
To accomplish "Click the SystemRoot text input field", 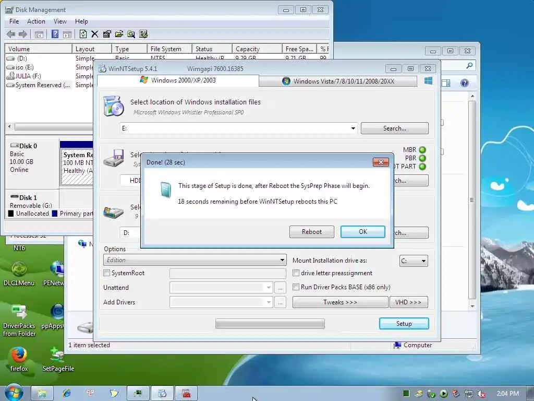I will pos(228,273).
